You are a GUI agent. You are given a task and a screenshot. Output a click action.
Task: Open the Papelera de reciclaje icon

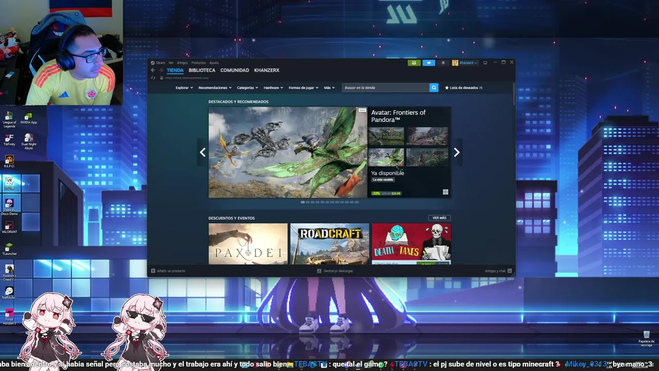pyautogui.click(x=646, y=339)
